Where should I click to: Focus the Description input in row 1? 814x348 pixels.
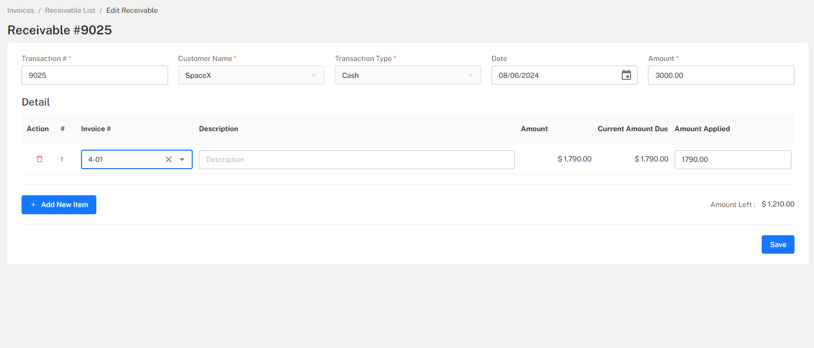click(x=357, y=159)
